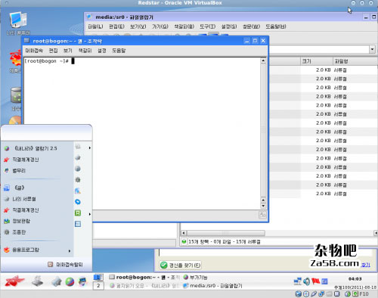
Task: Expand 응용프로그람 submenu in the start menu
Action: pyautogui.click(x=37, y=250)
